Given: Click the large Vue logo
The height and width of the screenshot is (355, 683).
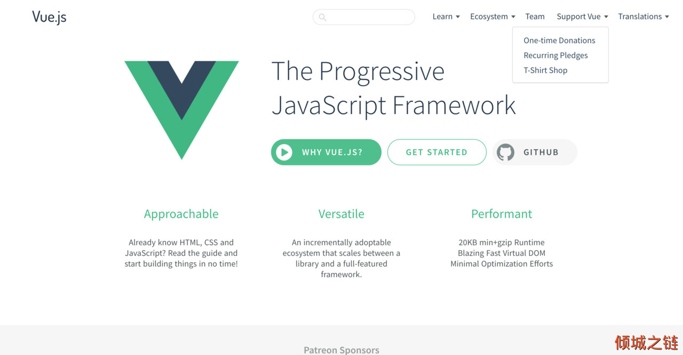Looking at the screenshot, I should pos(181,110).
